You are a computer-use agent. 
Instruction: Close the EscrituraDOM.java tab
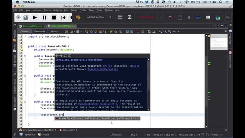click(44, 26)
